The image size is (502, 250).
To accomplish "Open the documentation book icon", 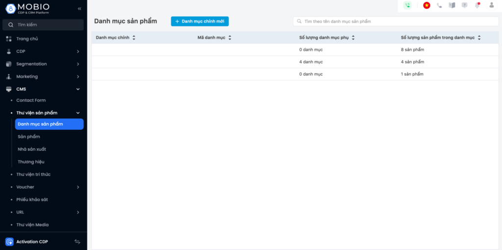I will click(452, 5).
